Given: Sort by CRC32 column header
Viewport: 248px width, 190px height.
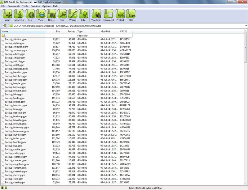Looking at the screenshot, I should [126, 32].
